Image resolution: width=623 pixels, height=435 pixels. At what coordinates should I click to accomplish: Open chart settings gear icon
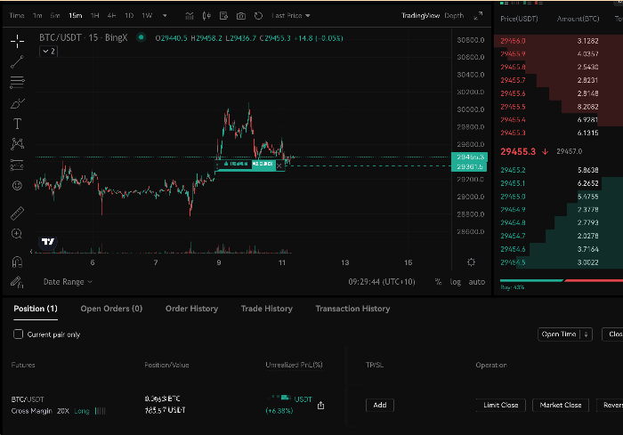coord(471,262)
